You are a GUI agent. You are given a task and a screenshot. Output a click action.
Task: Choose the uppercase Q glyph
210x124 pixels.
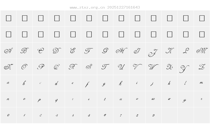(x=57, y=67)
